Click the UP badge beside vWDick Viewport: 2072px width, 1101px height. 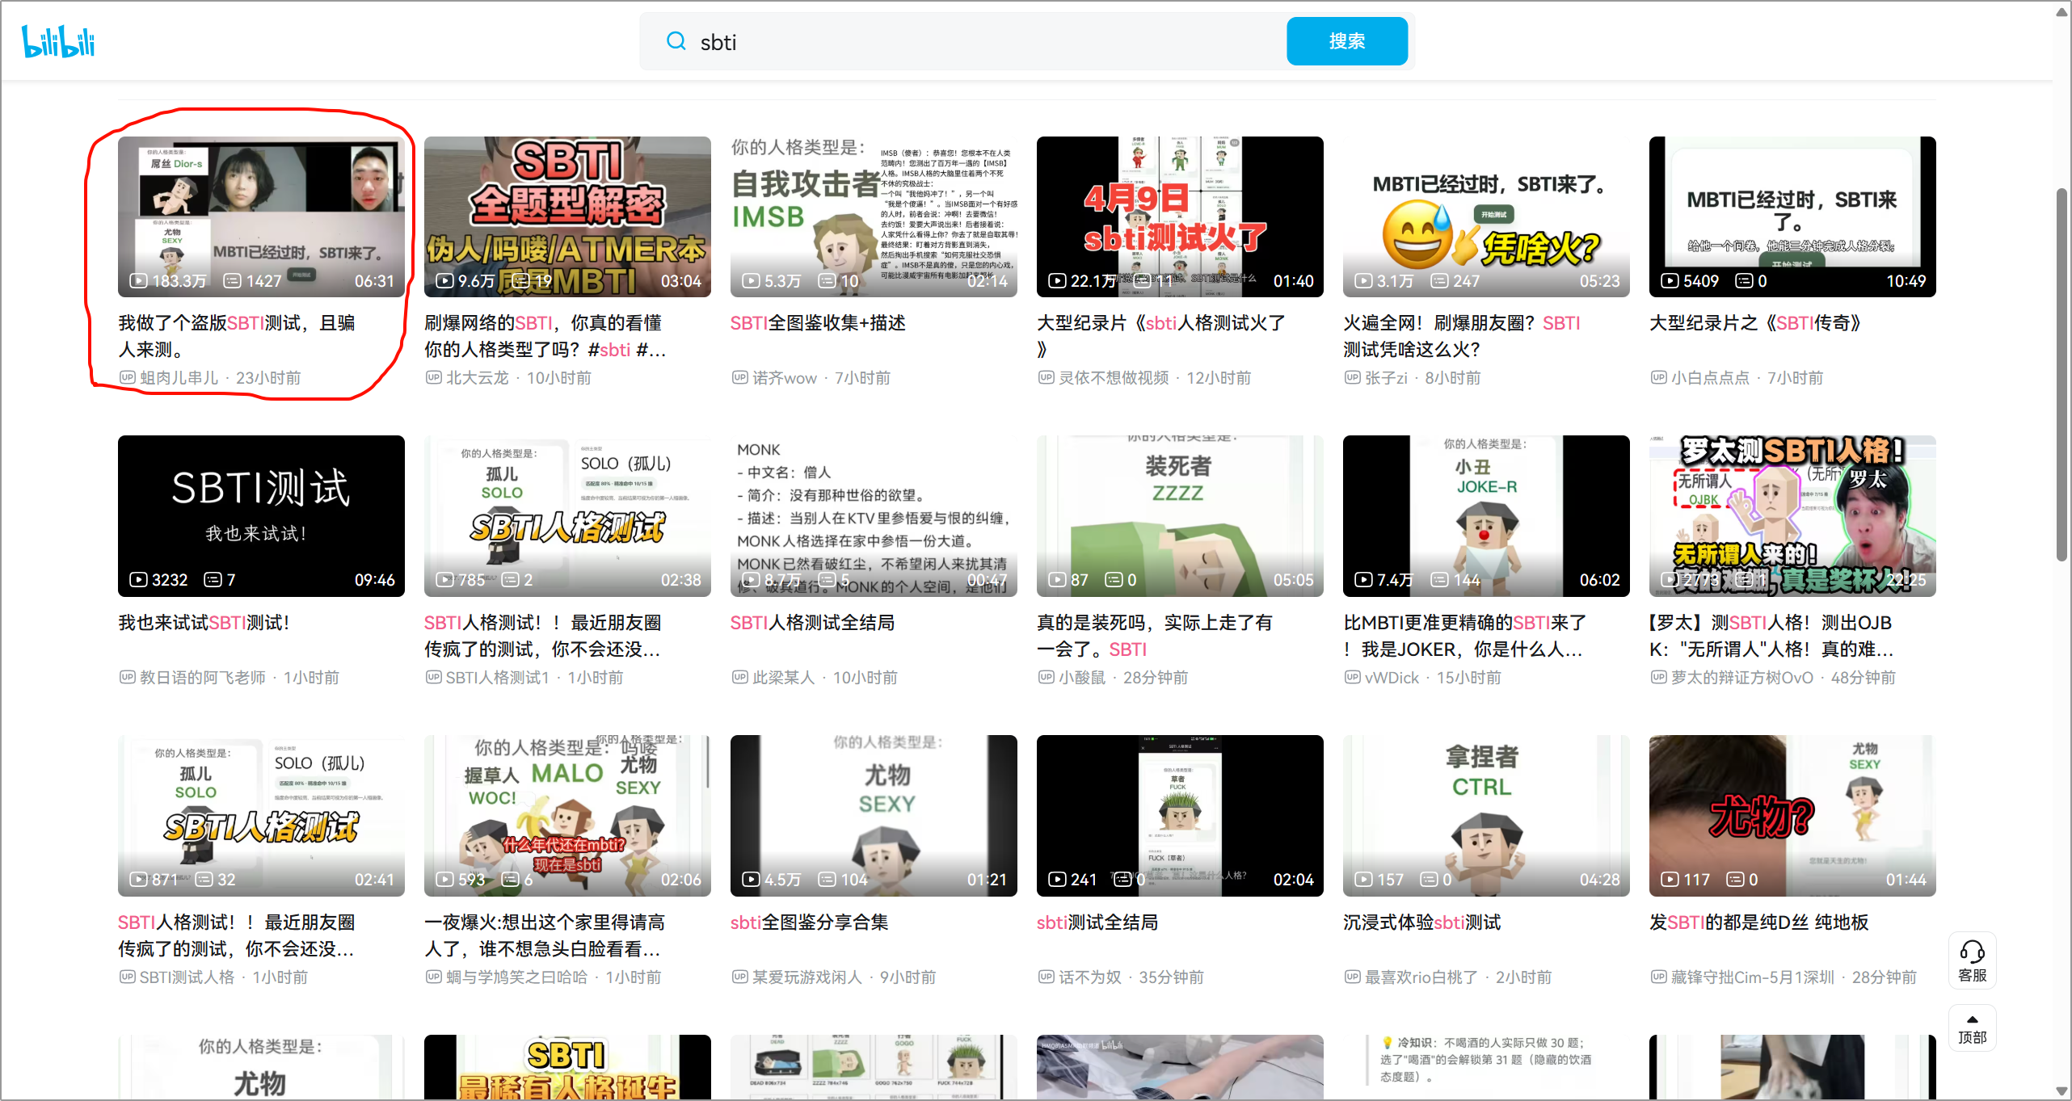(1352, 677)
